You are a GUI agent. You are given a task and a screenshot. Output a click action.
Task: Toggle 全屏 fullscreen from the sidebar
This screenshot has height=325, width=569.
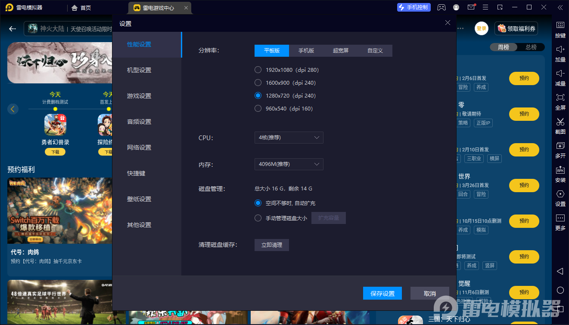(560, 97)
